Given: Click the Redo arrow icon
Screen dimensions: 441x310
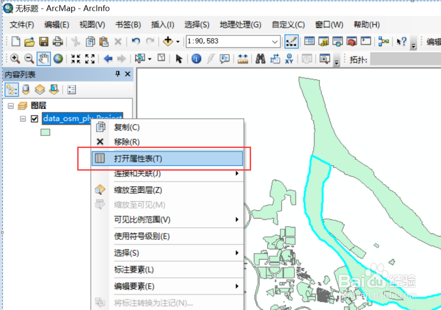Looking at the screenshot, I should pyautogui.click(x=150, y=42).
